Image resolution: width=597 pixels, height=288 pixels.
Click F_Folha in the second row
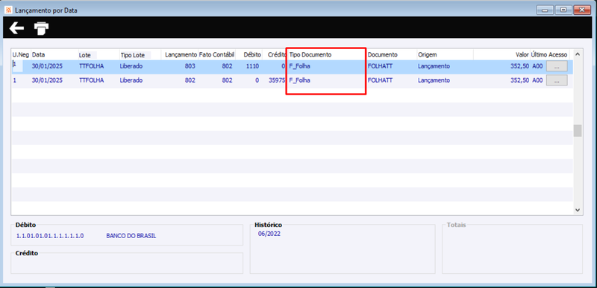(300, 80)
